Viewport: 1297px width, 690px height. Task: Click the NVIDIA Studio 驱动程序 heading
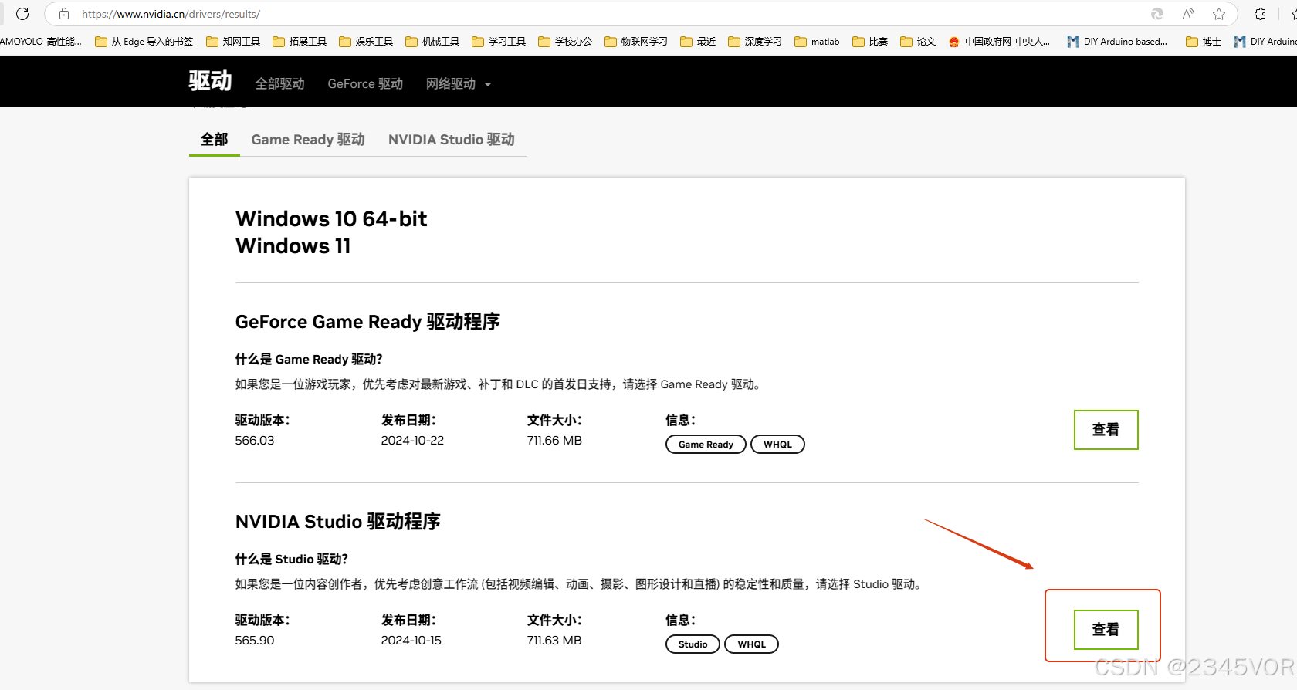point(338,522)
